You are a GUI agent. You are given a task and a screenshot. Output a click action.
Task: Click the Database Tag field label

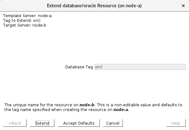click(x=79, y=67)
